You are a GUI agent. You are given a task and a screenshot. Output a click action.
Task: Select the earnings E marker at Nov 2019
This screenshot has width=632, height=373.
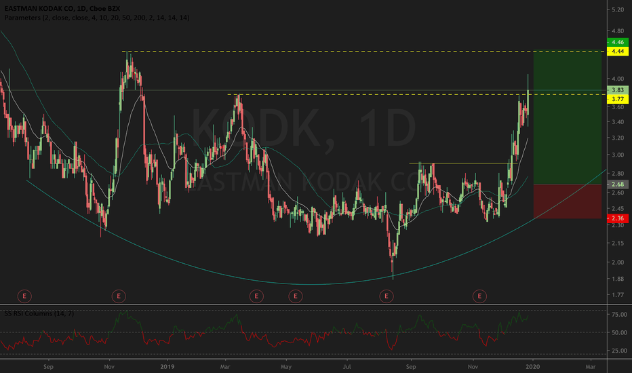tap(479, 296)
